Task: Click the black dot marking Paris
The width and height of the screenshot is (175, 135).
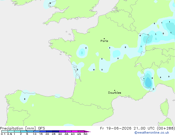Action: [x=104, y=39]
